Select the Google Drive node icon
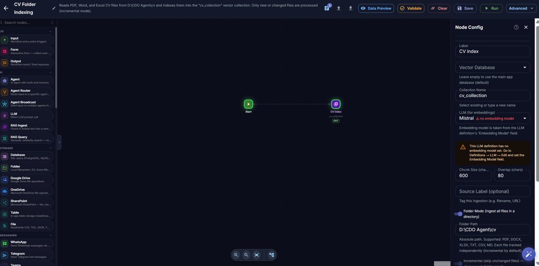 pyautogui.click(x=4, y=180)
